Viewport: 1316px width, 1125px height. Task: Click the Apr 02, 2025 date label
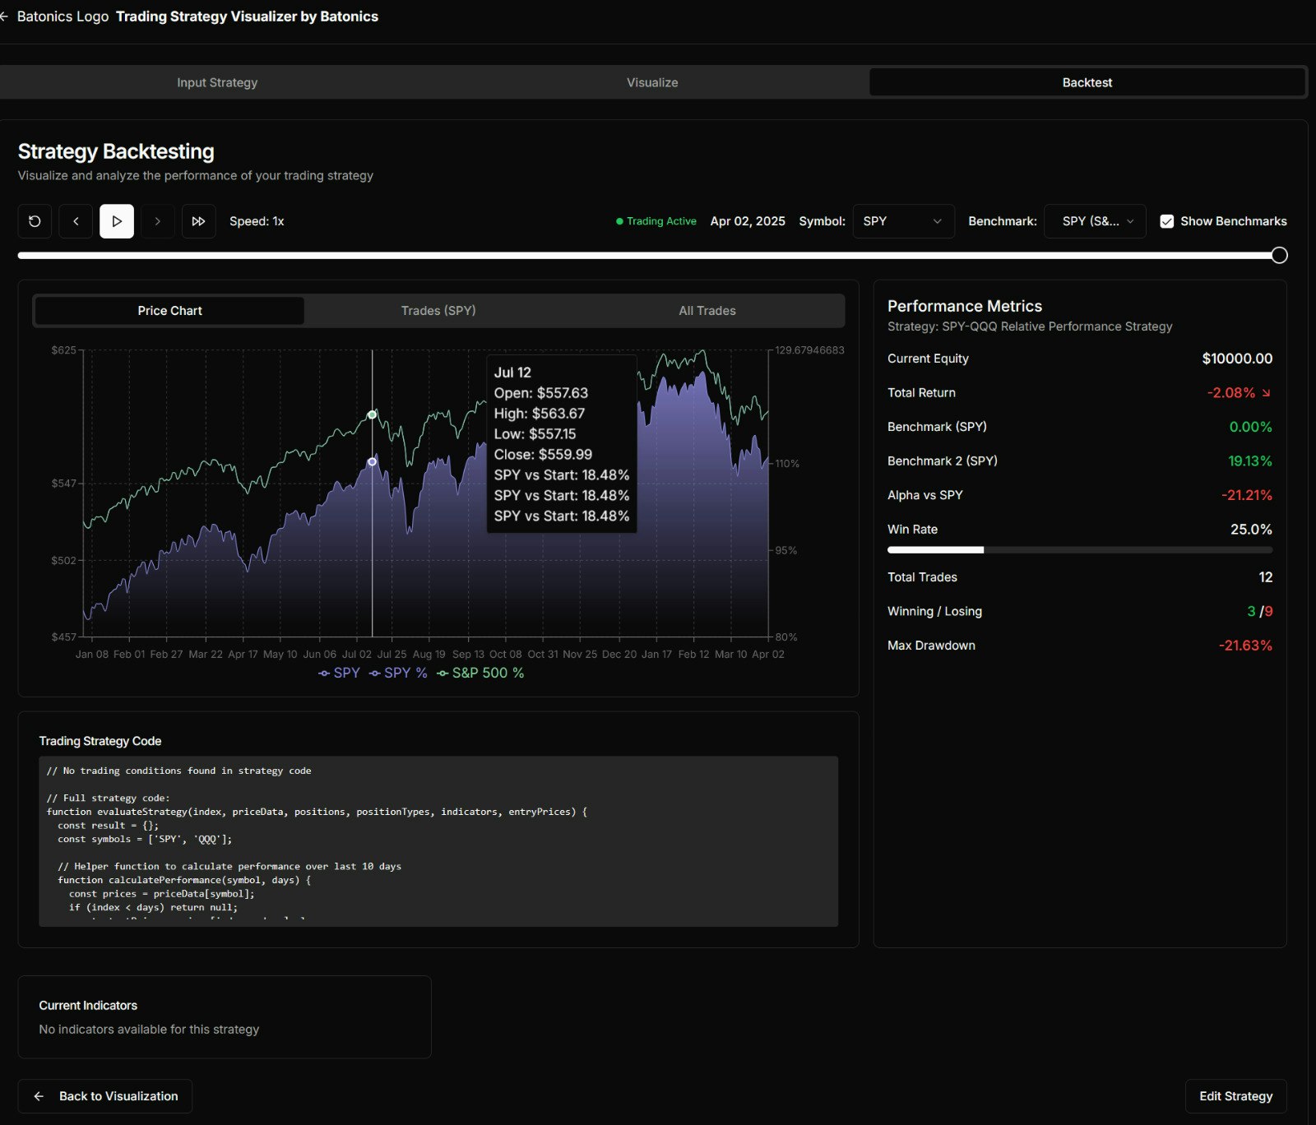748,221
